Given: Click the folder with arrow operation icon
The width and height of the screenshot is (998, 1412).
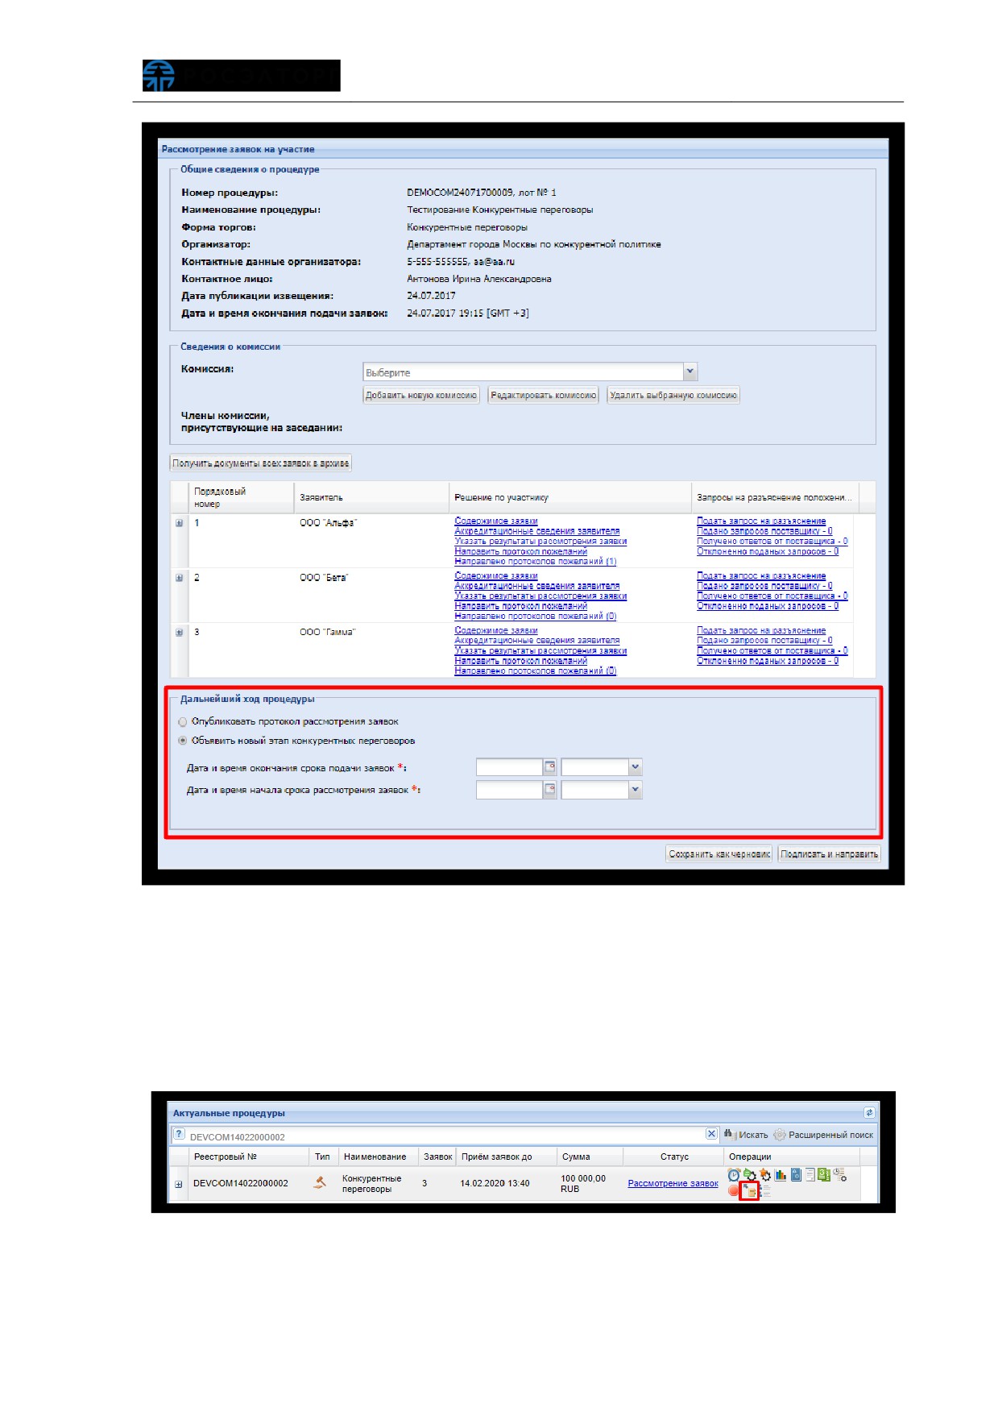Looking at the screenshot, I should [749, 1190].
